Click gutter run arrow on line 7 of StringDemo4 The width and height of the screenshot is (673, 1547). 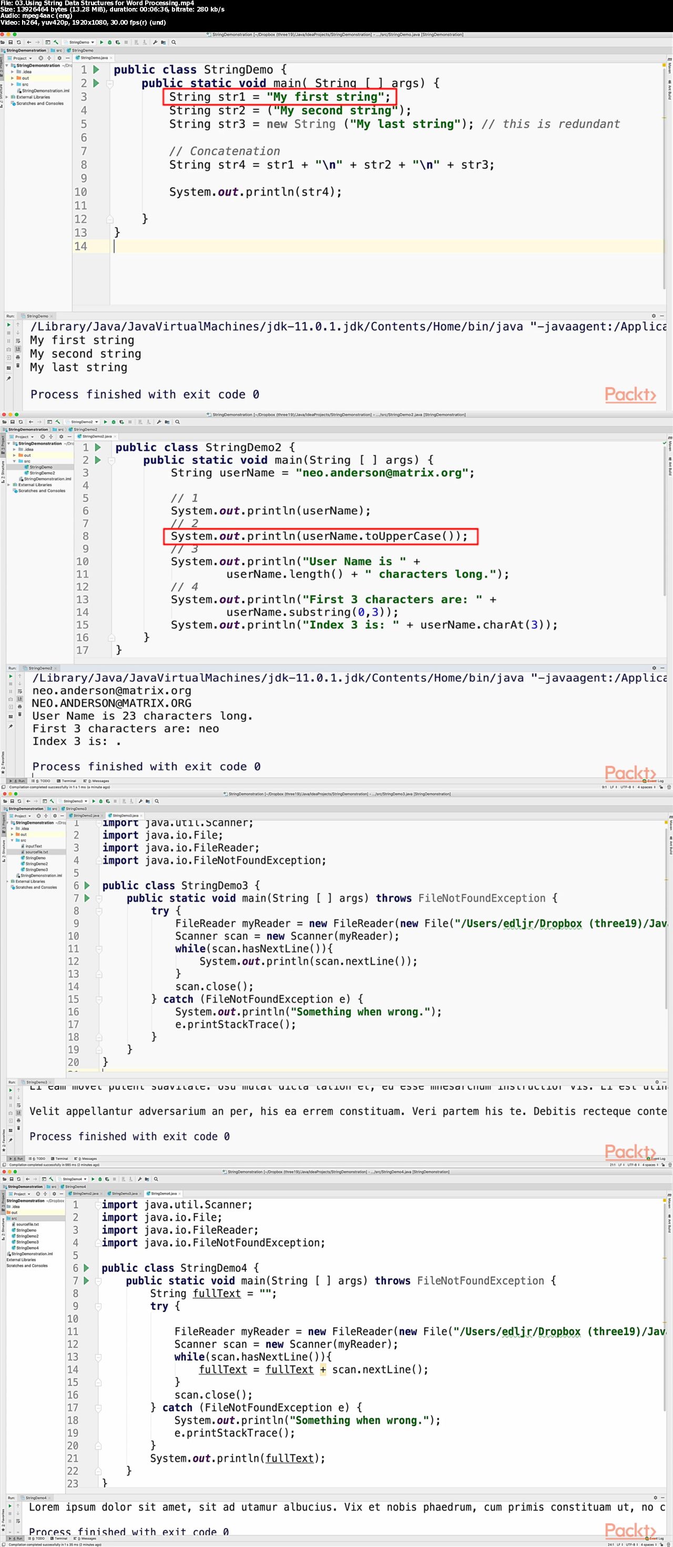[x=86, y=1280]
